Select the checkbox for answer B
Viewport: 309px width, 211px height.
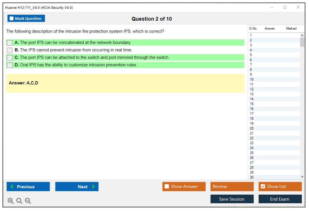(10, 50)
